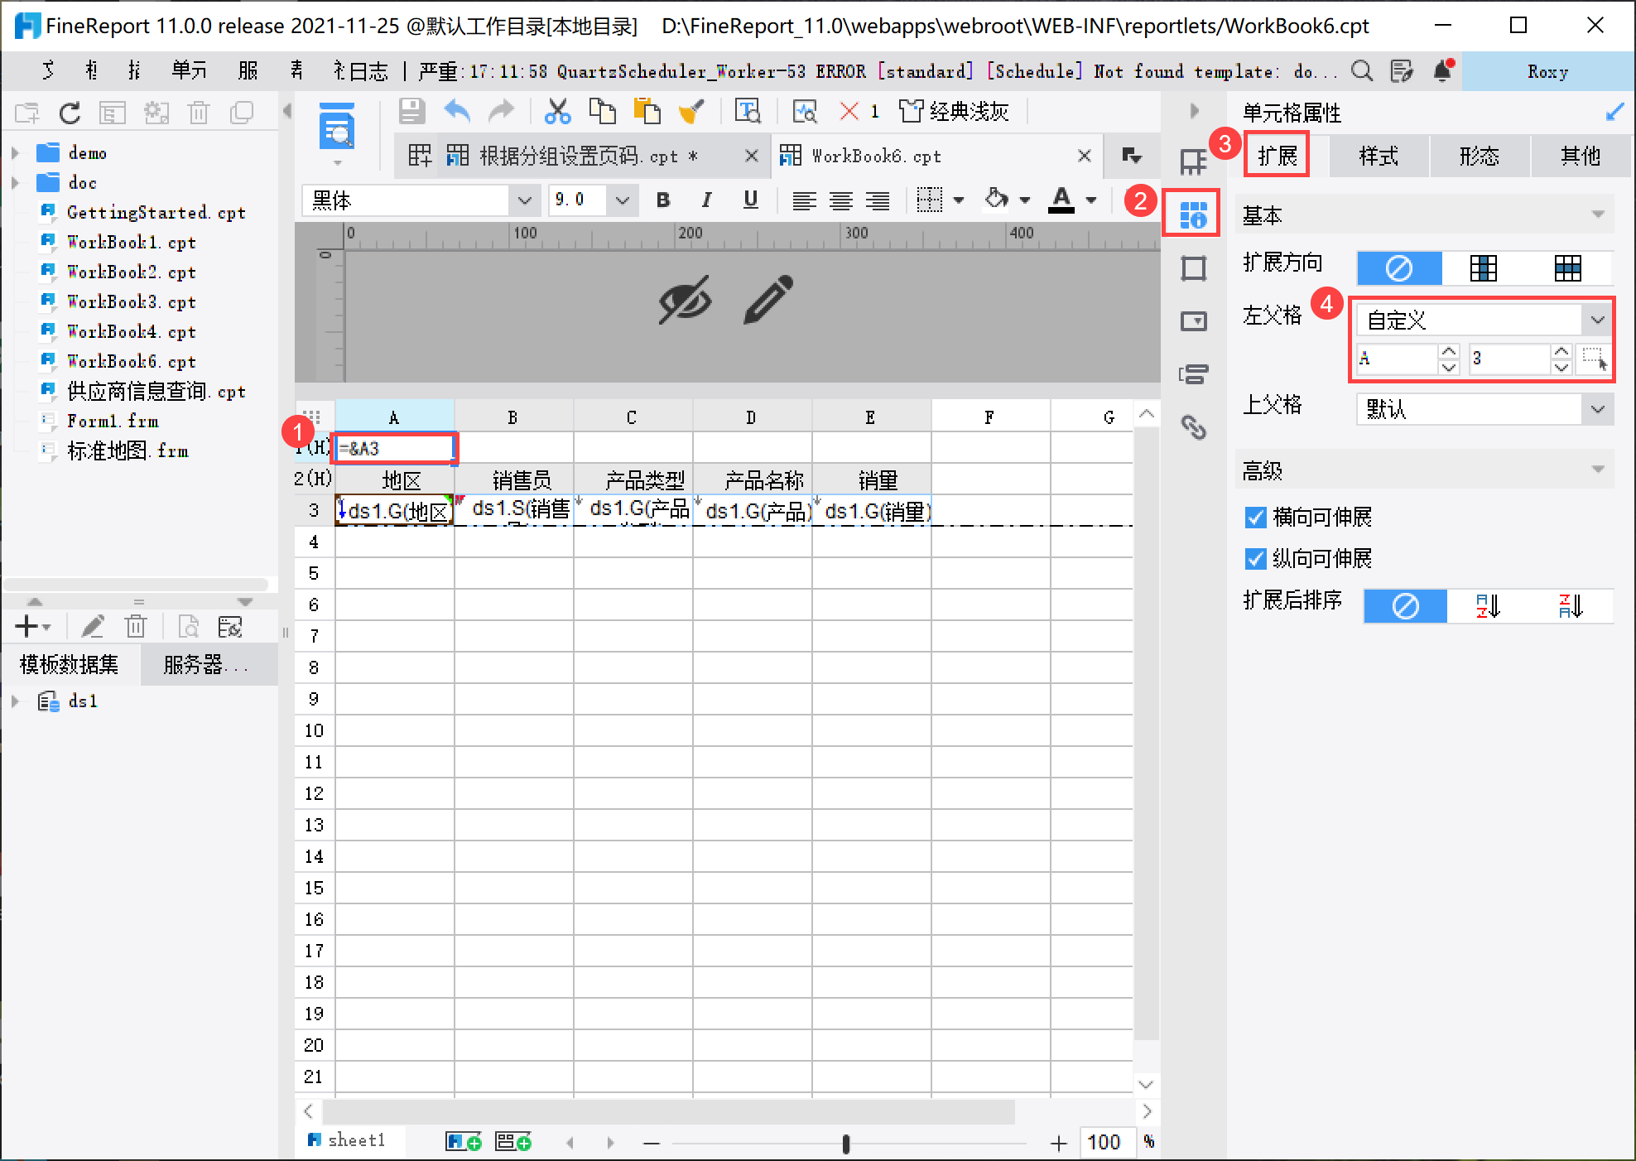The height and width of the screenshot is (1161, 1636).
Task: Open WorkBook3.cpt in file tree
Action: (131, 301)
